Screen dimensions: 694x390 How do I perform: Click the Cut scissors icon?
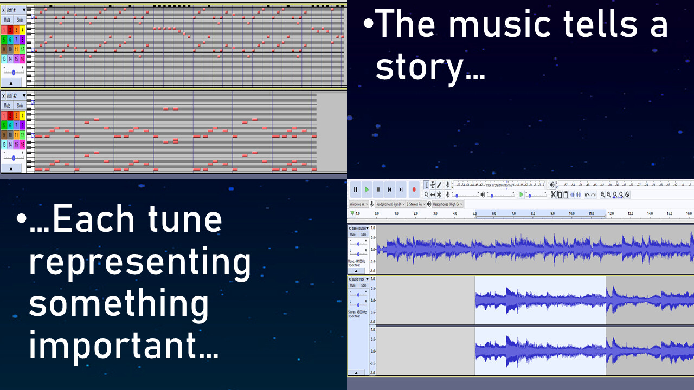[x=553, y=195]
